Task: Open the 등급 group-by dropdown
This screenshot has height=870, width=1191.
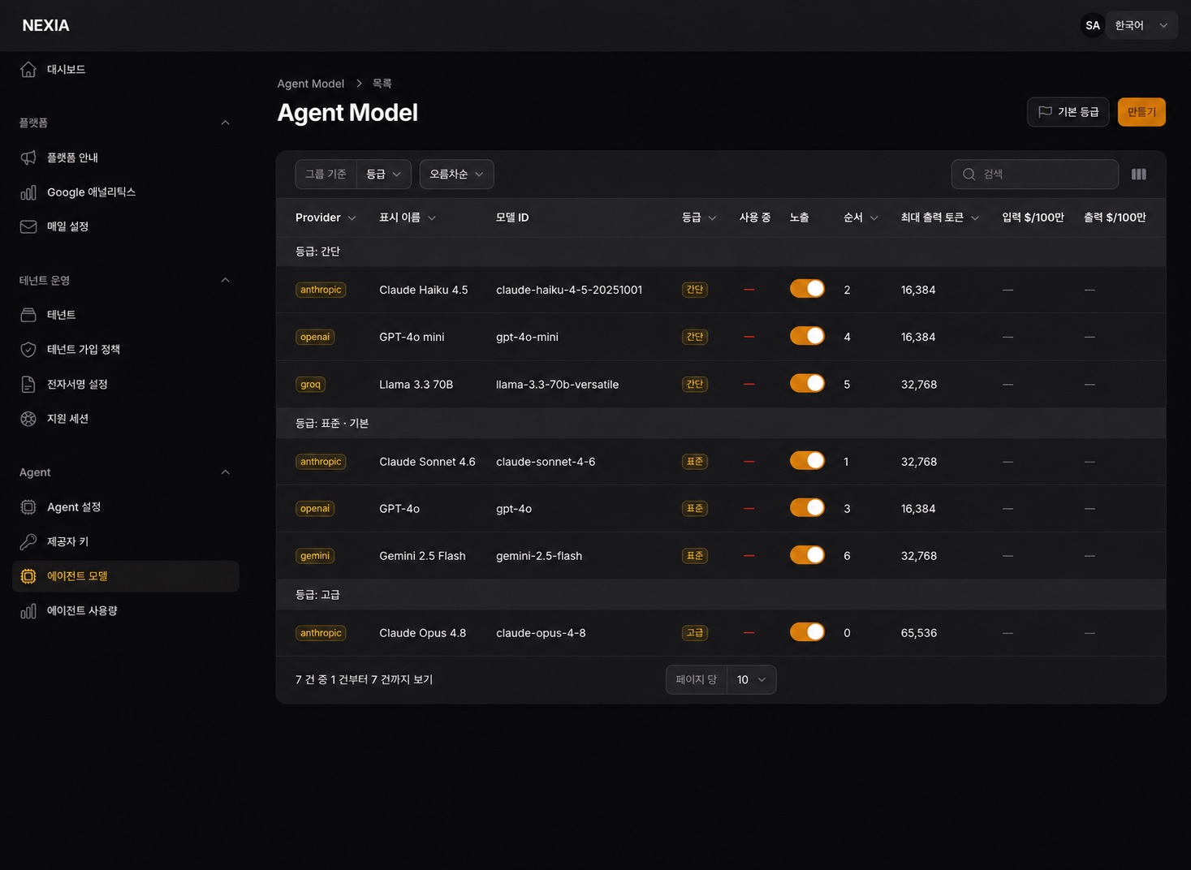Action: [x=383, y=174]
